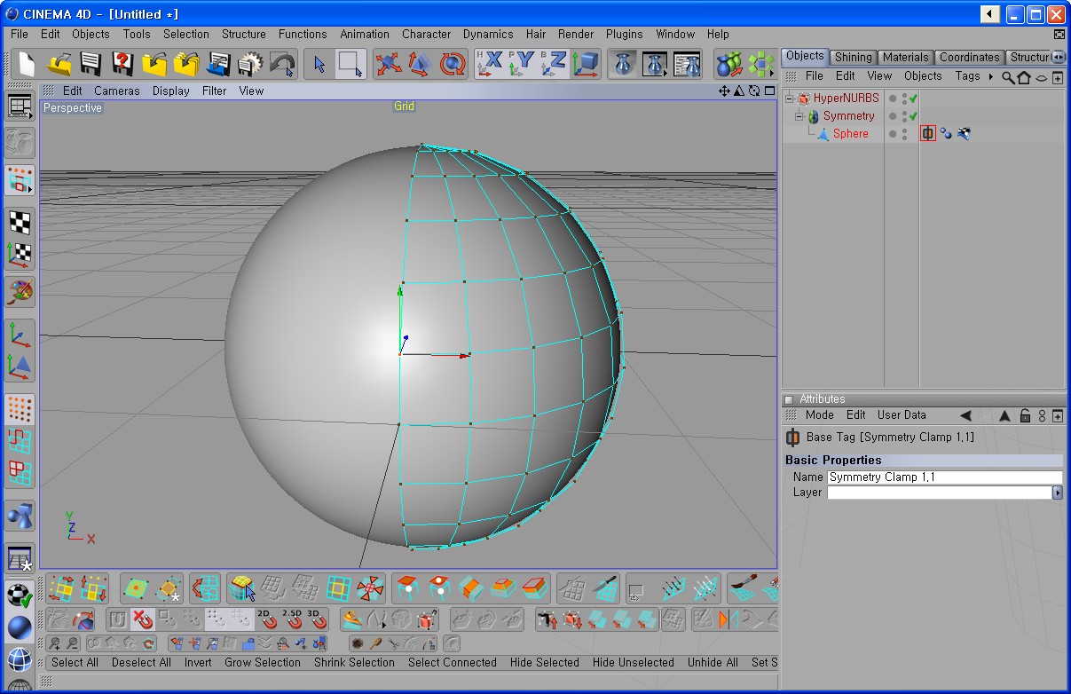Collapse the Symmetry tree node
1071x694 pixels.
pos(799,116)
